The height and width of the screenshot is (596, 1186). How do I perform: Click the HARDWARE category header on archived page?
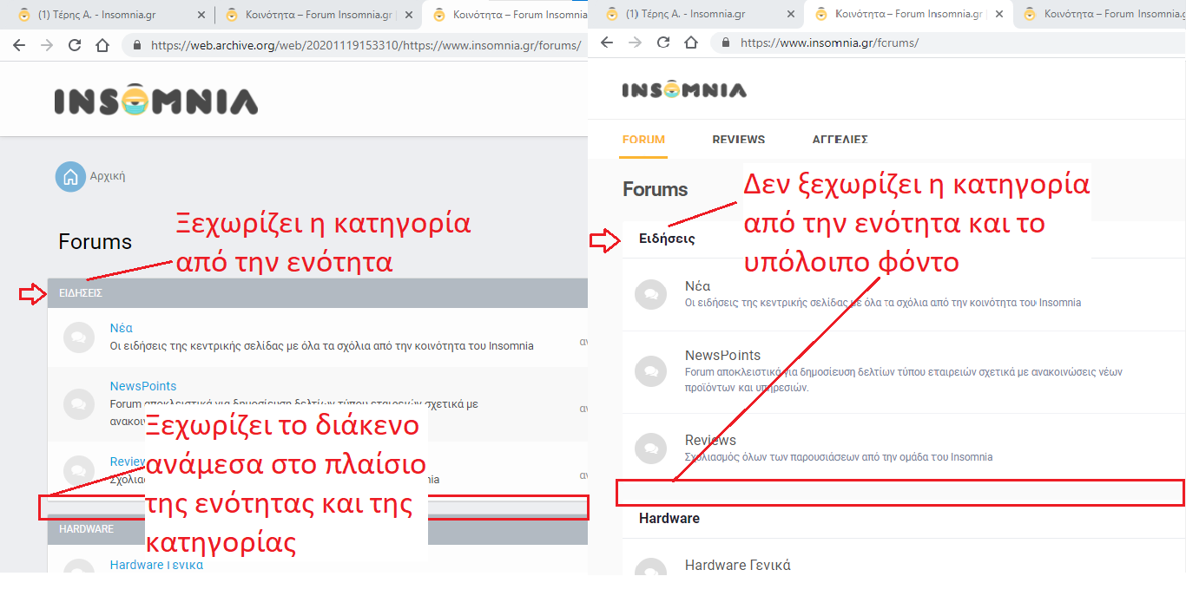(318, 529)
